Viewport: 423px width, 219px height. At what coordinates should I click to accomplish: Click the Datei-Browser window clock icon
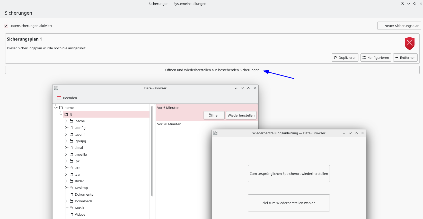(x=56, y=88)
